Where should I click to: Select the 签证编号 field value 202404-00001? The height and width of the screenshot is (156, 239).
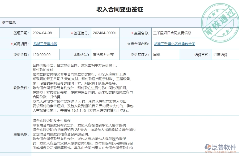pos(105,33)
